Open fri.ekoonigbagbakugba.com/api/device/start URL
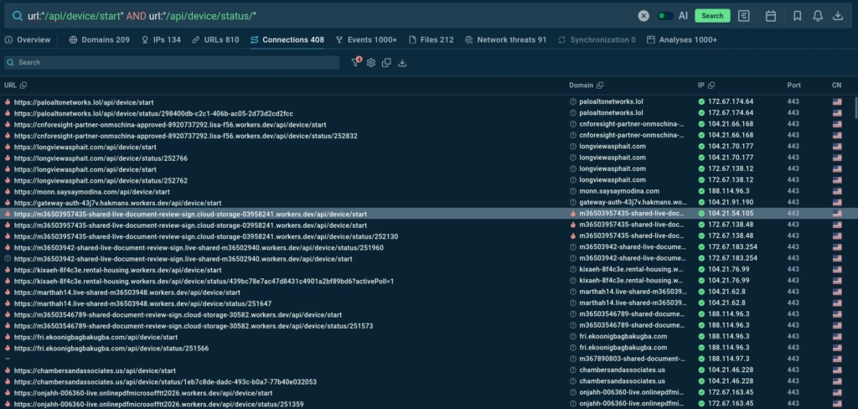The height and width of the screenshot is (409, 858). pos(96,337)
